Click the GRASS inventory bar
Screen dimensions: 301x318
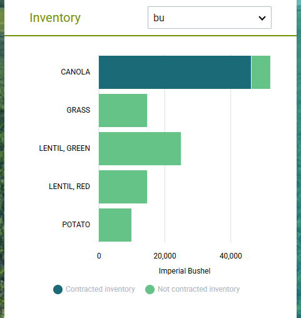(123, 110)
